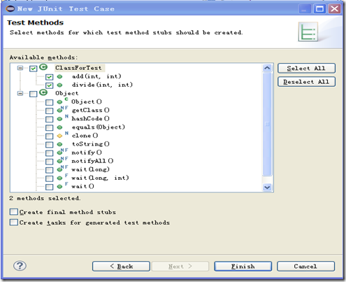
Task: Click the constructor icon beside Object()
Action: 62,101
